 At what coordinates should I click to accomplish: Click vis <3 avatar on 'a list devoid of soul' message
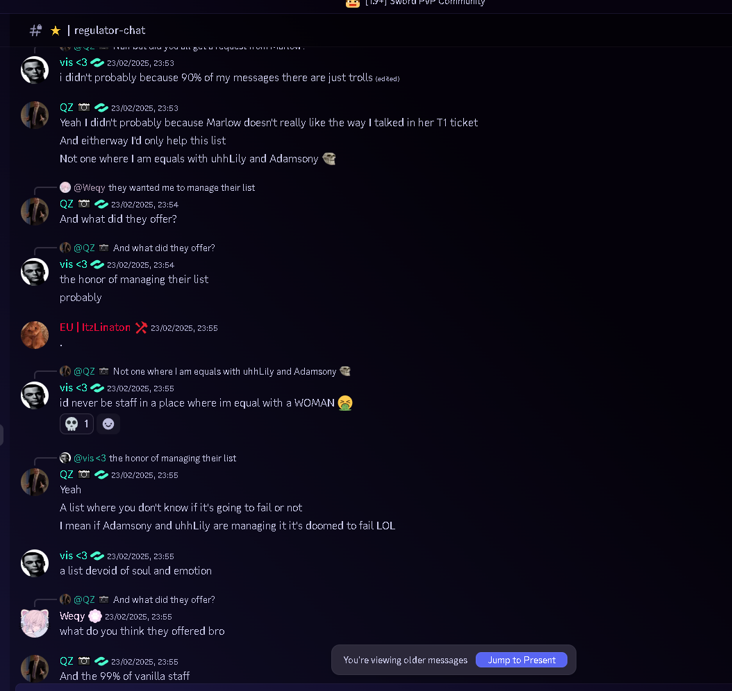coord(35,563)
